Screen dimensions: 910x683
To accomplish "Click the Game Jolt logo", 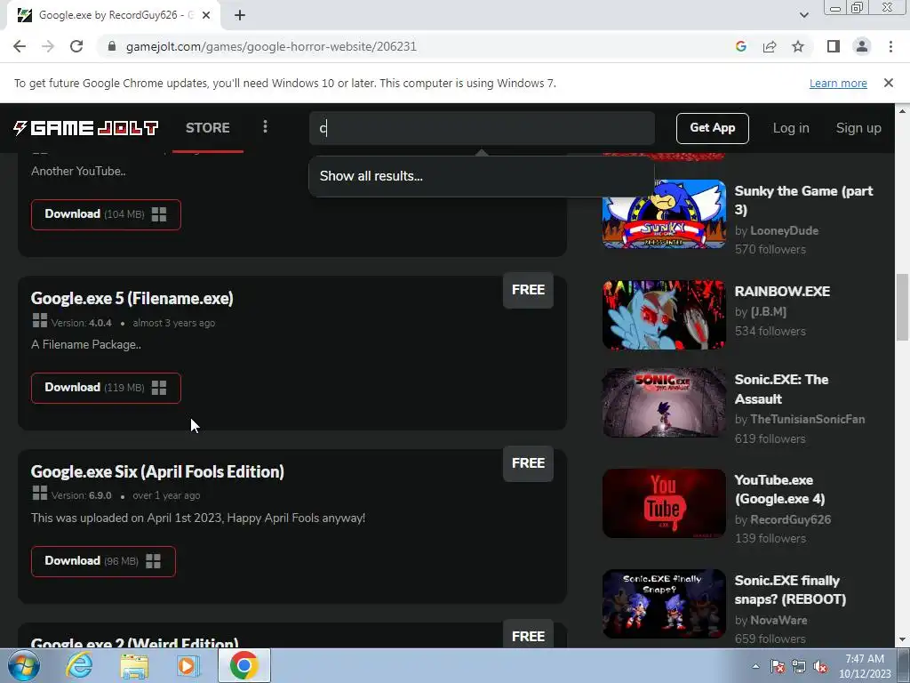I will coord(86,128).
